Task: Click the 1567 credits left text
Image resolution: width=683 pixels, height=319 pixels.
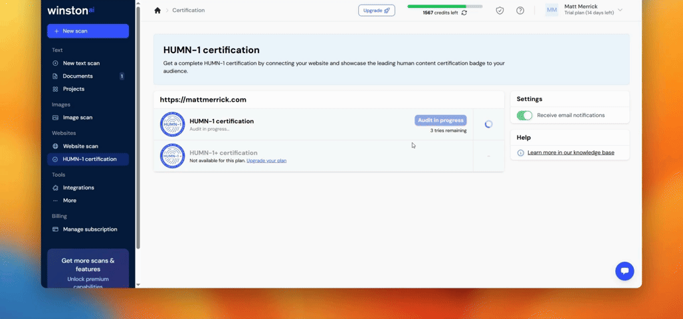Action: point(440,13)
